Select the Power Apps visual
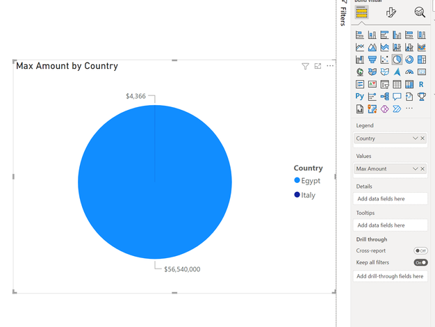 pos(384,109)
